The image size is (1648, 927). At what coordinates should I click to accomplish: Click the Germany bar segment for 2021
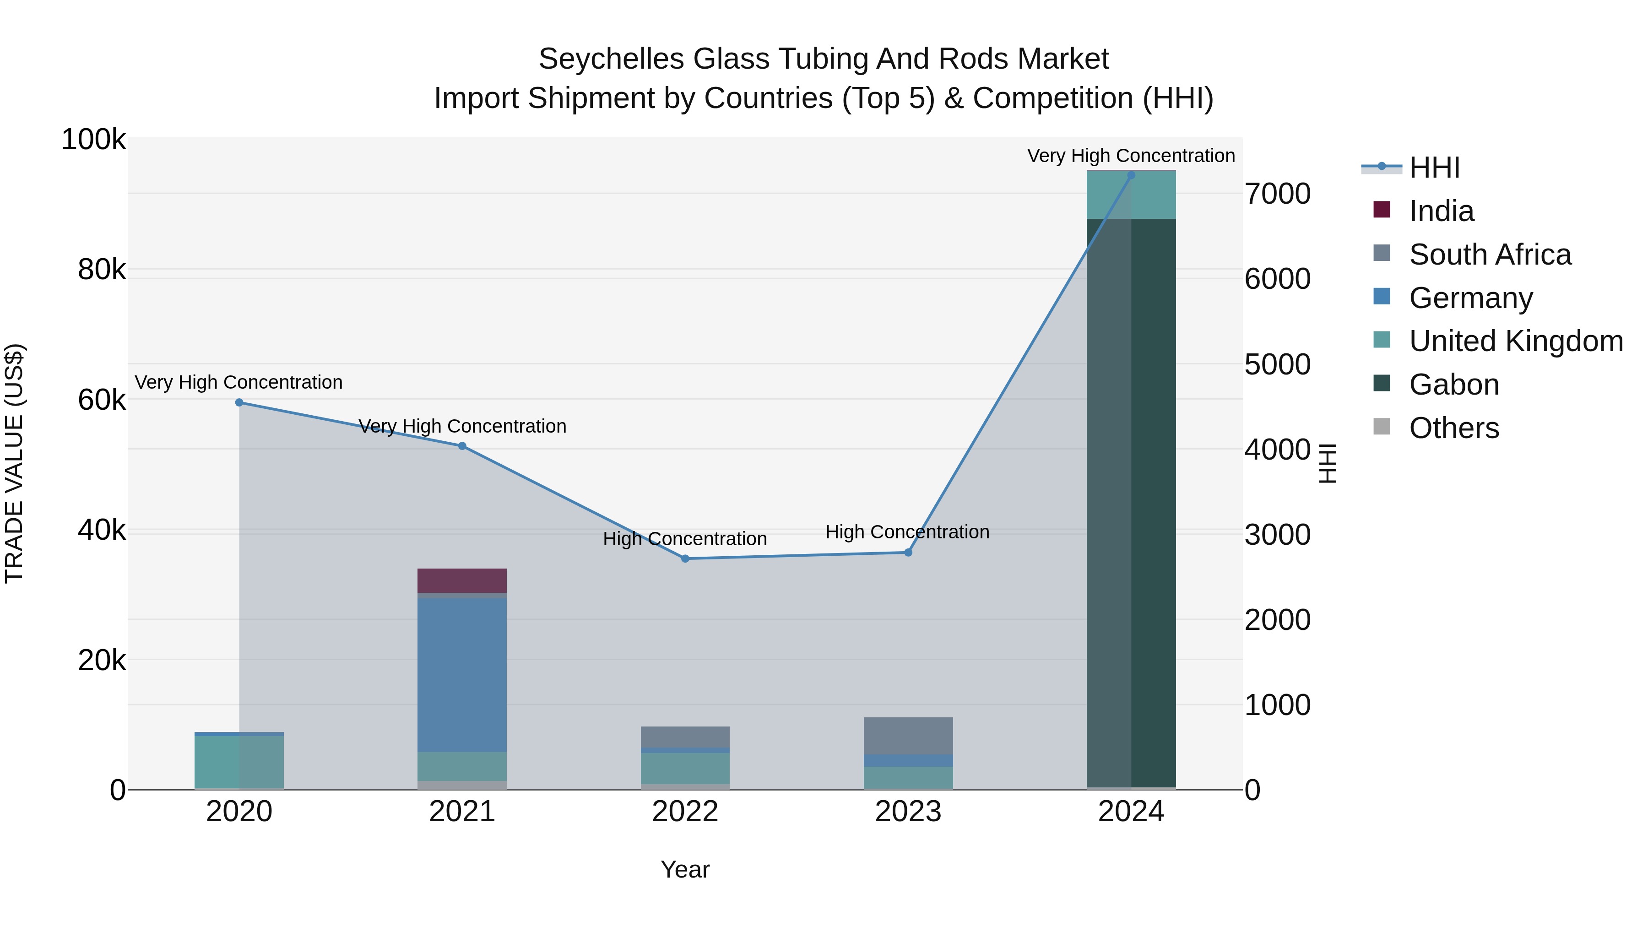(x=462, y=675)
